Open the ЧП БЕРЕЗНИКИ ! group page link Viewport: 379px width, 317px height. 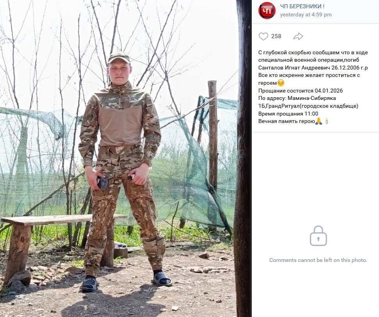pyautogui.click(x=302, y=7)
